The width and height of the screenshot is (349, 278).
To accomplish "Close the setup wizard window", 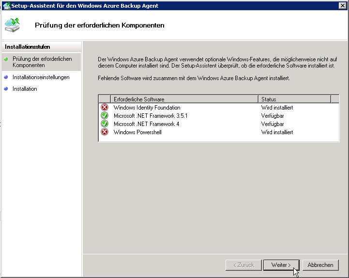I will [x=342, y=6].
